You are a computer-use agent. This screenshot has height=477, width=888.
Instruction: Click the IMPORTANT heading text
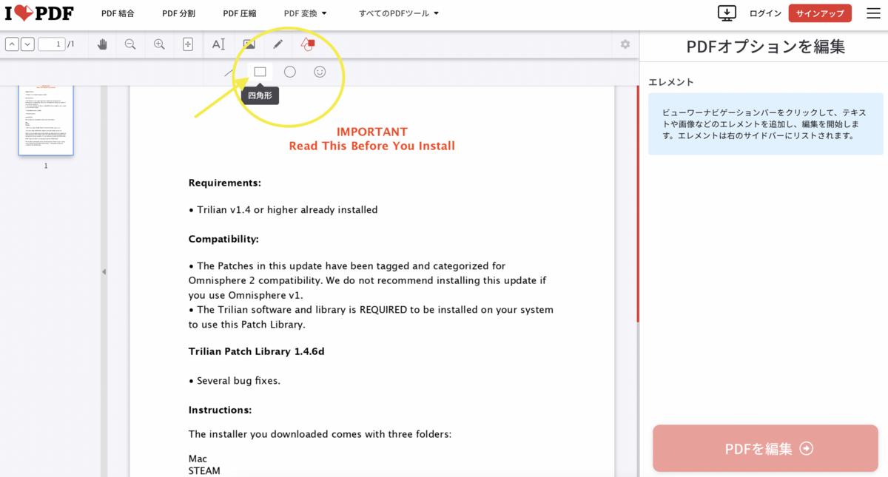[372, 132]
